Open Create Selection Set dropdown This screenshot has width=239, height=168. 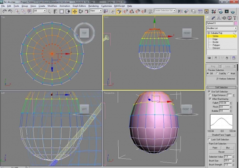174,10
